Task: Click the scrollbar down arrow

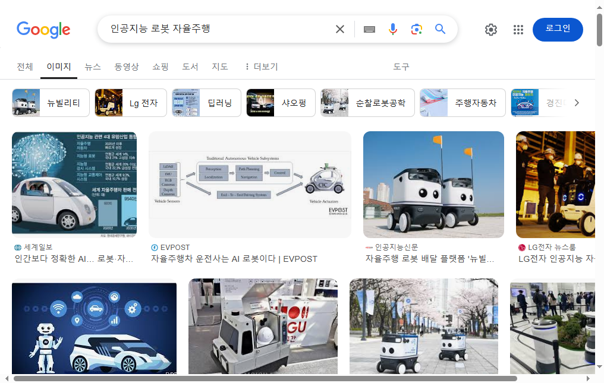Action: pos(599,367)
